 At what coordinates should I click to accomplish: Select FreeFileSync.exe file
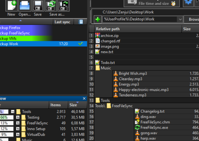point(167,128)
